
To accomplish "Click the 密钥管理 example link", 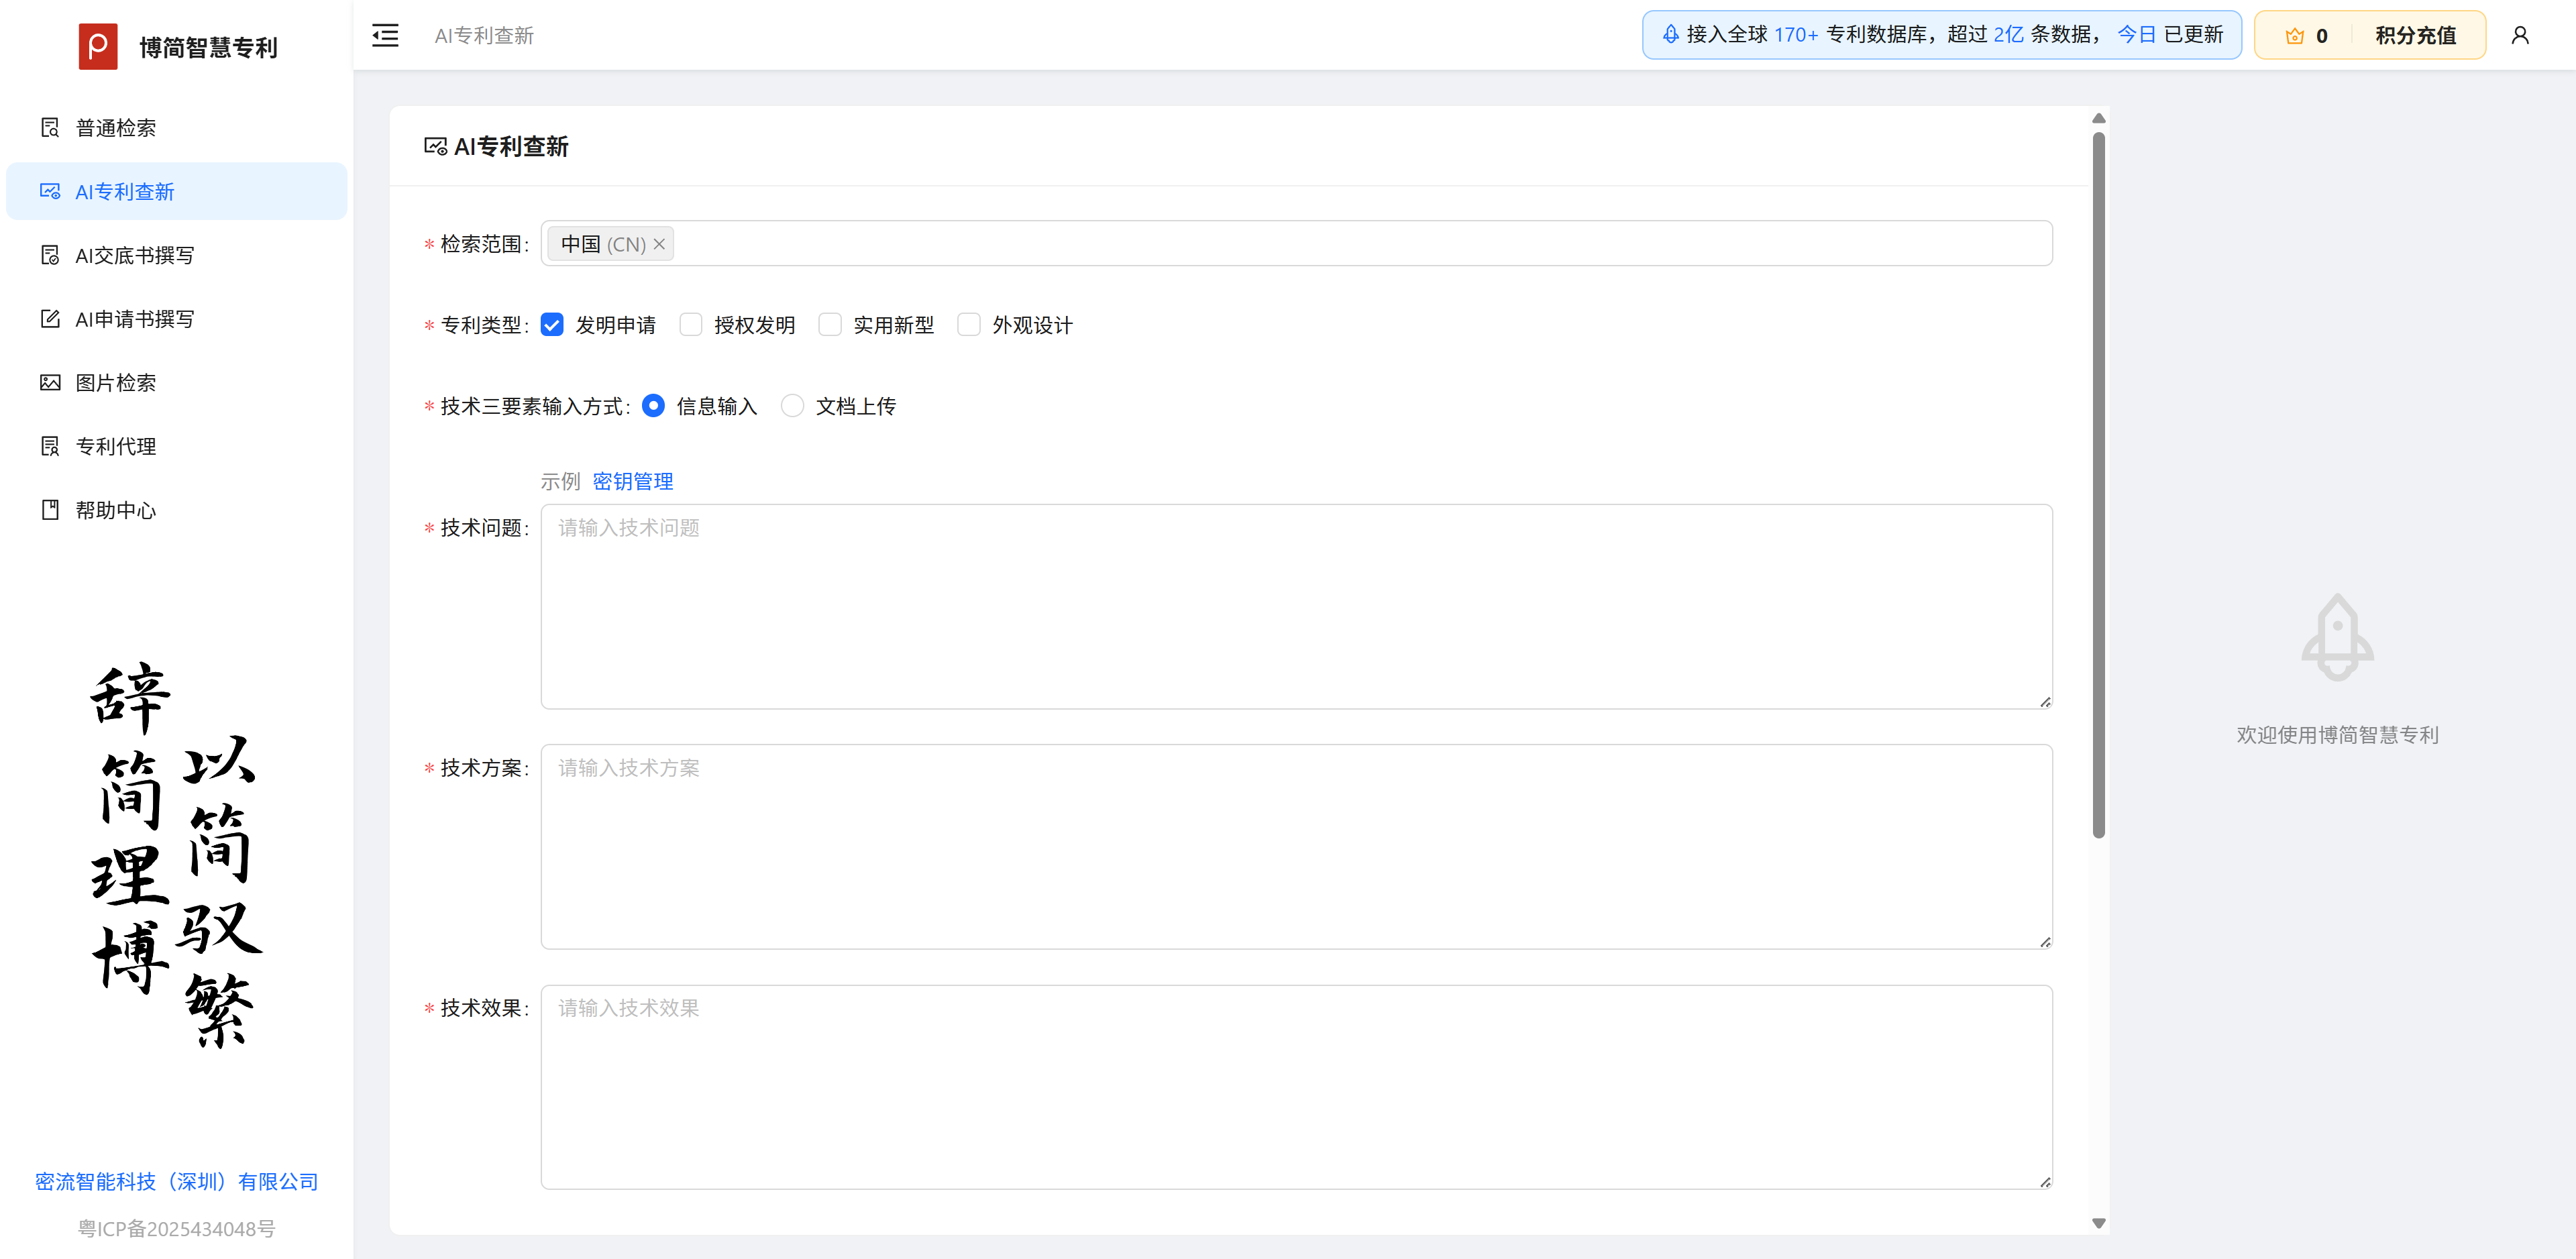I will click(x=632, y=481).
